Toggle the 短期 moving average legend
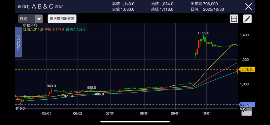Screen dimensions: 270x125 point(33,29)
